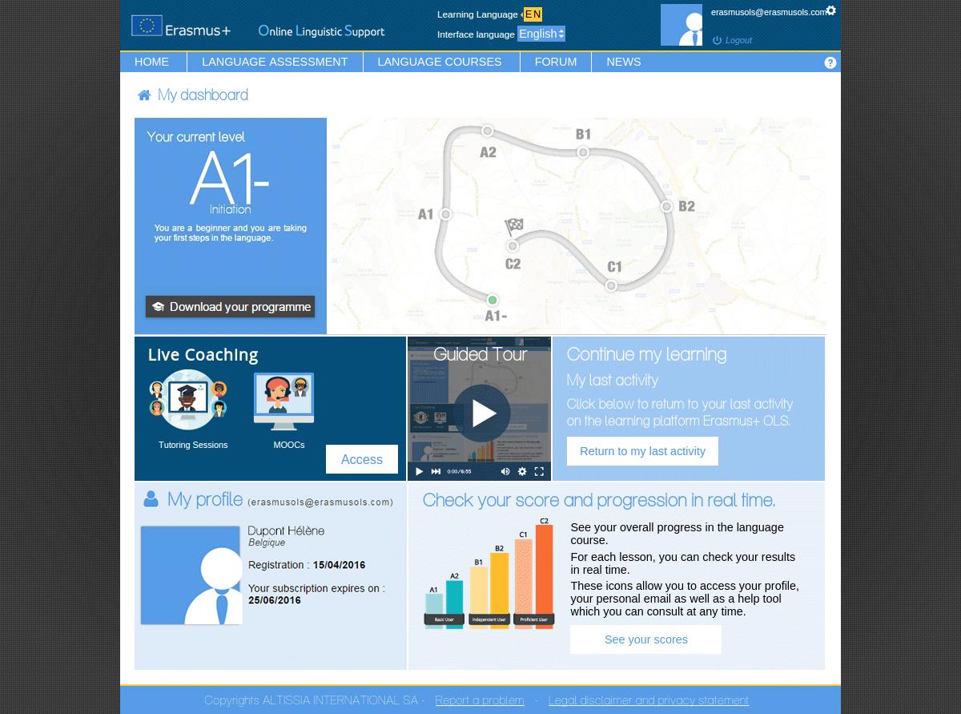Open the HOME menu item
961x714 pixels.
coord(152,62)
